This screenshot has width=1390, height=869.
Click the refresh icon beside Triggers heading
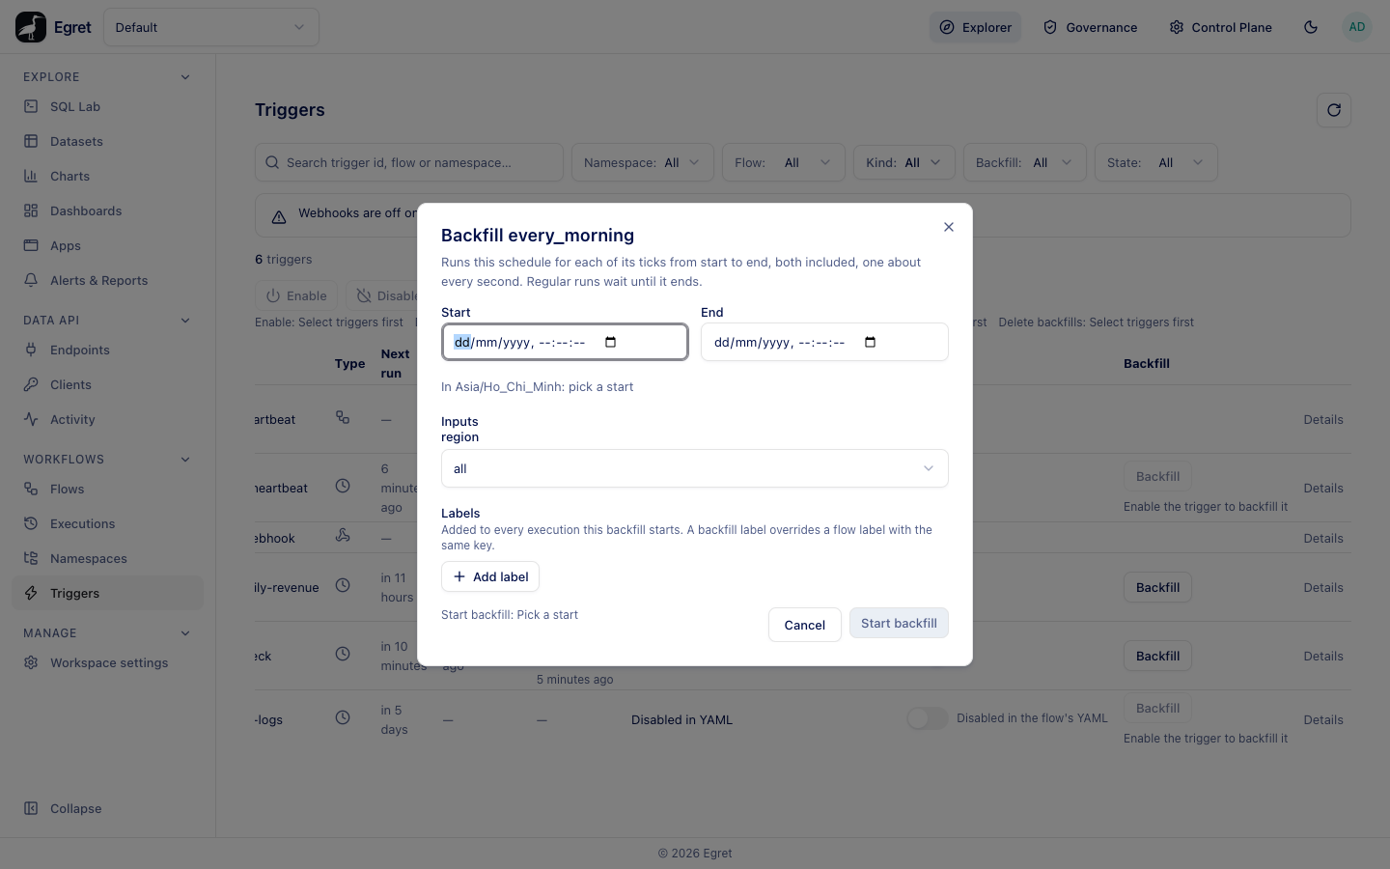(1334, 110)
